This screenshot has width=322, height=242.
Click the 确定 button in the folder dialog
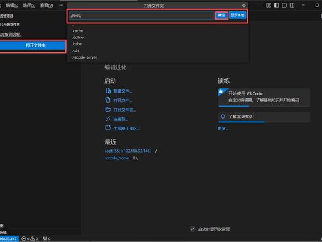click(221, 15)
